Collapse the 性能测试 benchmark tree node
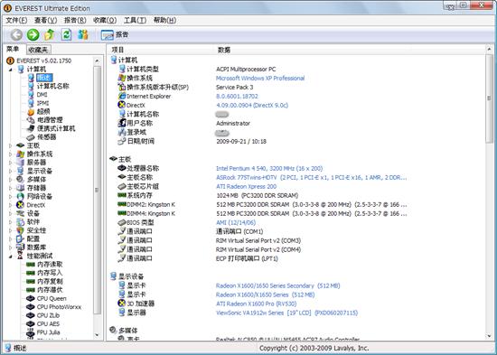Viewport: 497px width, 355px height. coord(11,257)
